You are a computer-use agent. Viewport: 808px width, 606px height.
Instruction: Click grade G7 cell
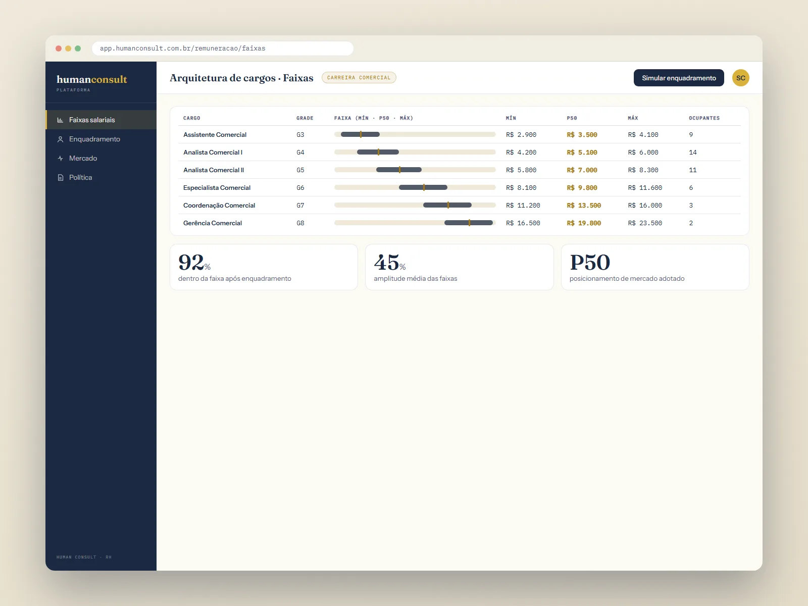300,206
